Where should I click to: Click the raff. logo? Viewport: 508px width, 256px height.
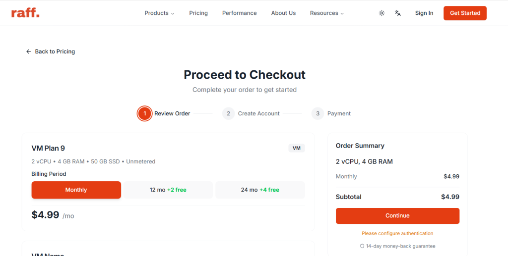(x=25, y=13)
